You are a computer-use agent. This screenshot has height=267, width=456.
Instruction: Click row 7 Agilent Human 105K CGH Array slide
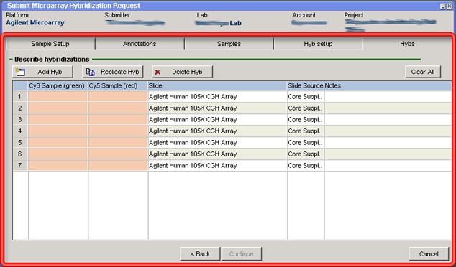tap(217, 165)
